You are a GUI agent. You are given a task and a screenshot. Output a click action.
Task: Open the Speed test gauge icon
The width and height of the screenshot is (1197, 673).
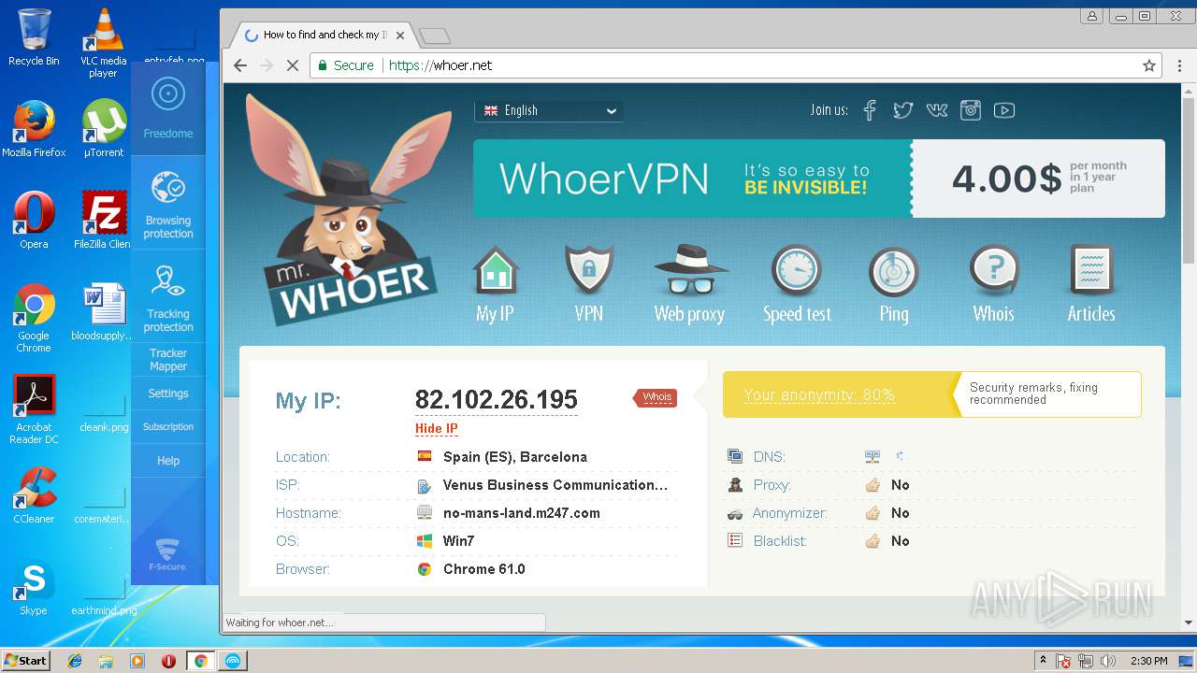tap(796, 270)
